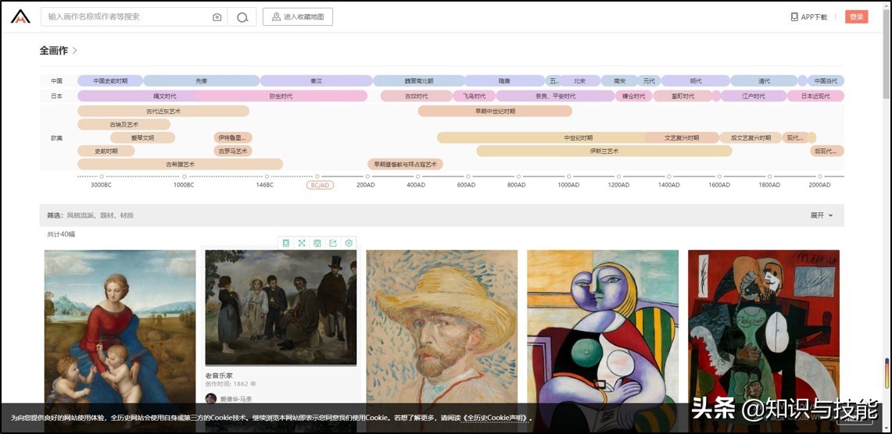Viewport: 892px width, 434px height.
Task: Filter by 伊斯兰艺术
Action: [x=604, y=151]
